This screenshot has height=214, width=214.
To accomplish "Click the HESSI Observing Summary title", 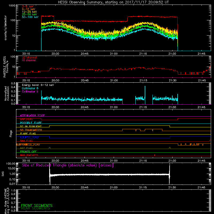I will tap(113, 2).
